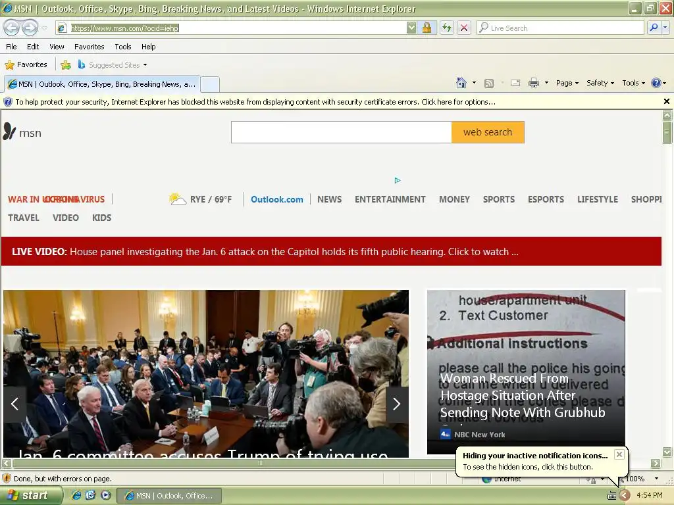Click the vertical scrollbar up arrow
674x505 pixels.
(x=667, y=115)
